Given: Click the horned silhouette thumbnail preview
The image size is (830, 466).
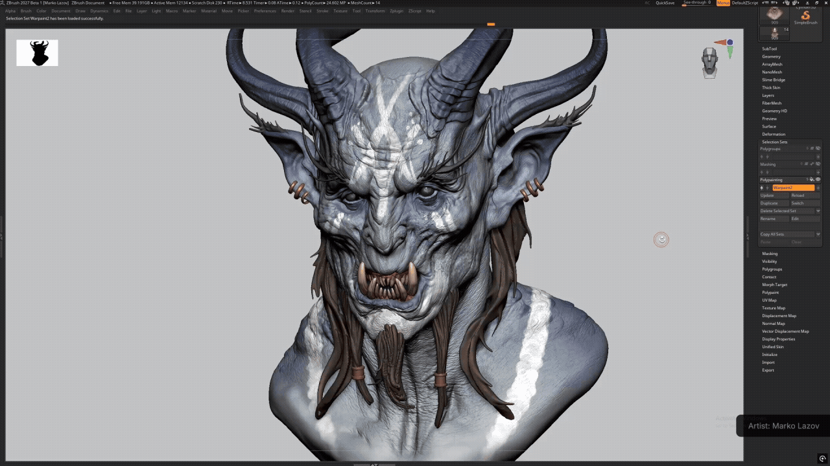Looking at the screenshot, I should (37, 53).
